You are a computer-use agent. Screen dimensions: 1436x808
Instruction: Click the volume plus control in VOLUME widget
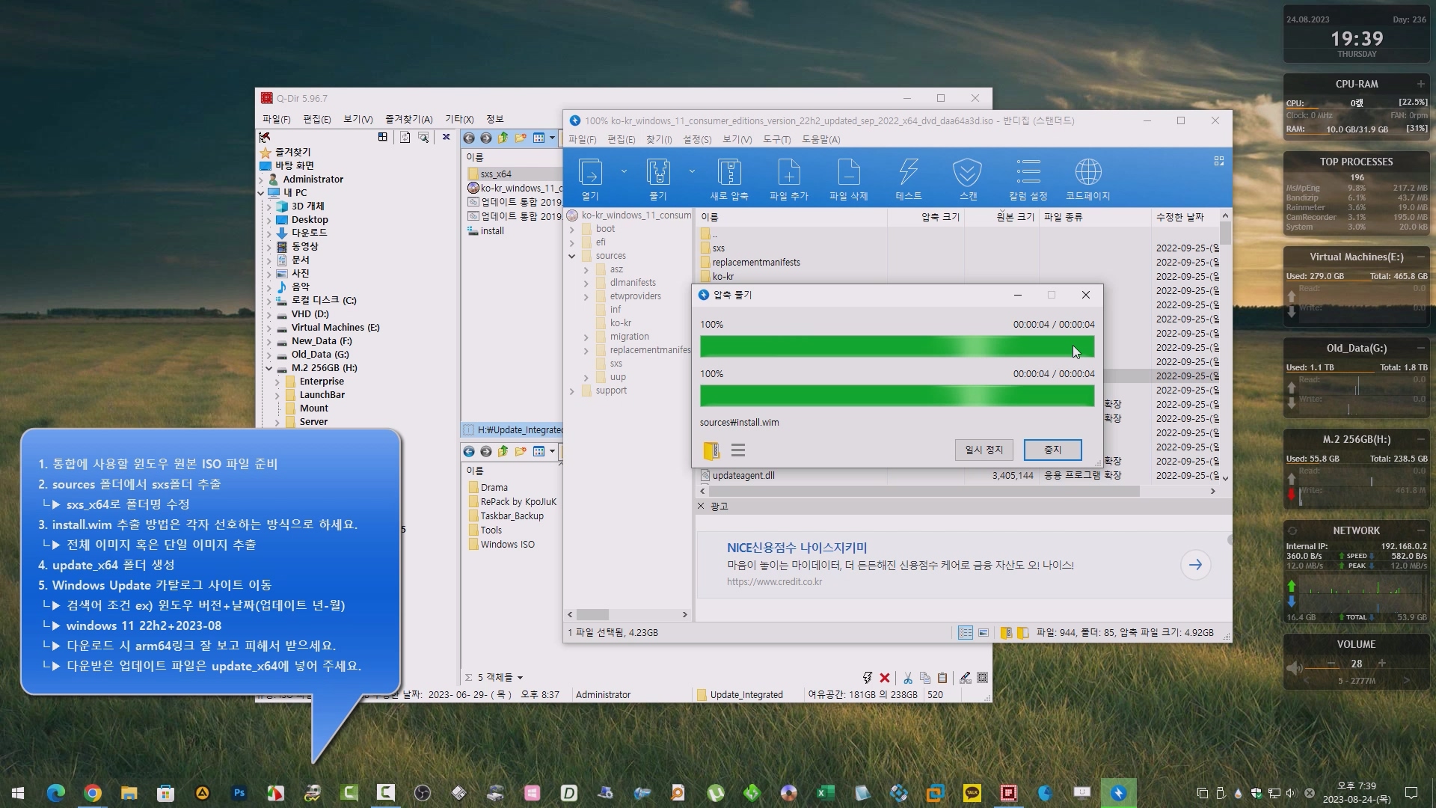pos(1381,663)
